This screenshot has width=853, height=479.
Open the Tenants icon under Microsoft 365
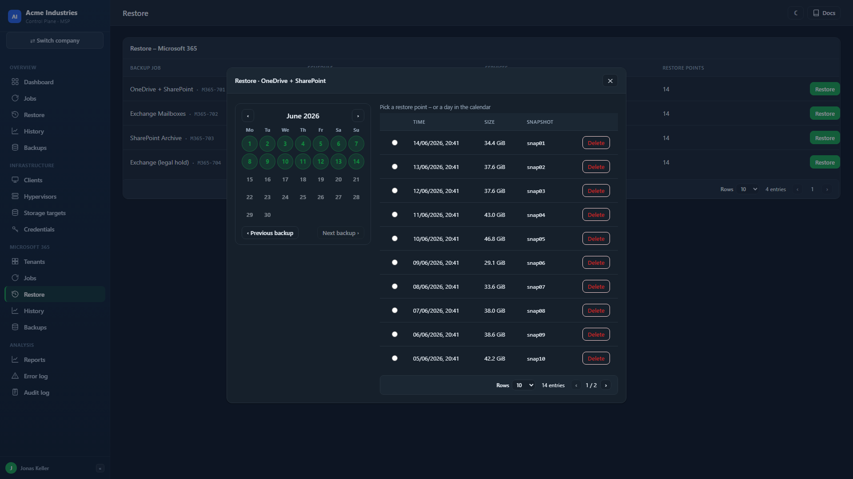click(15, 262)
